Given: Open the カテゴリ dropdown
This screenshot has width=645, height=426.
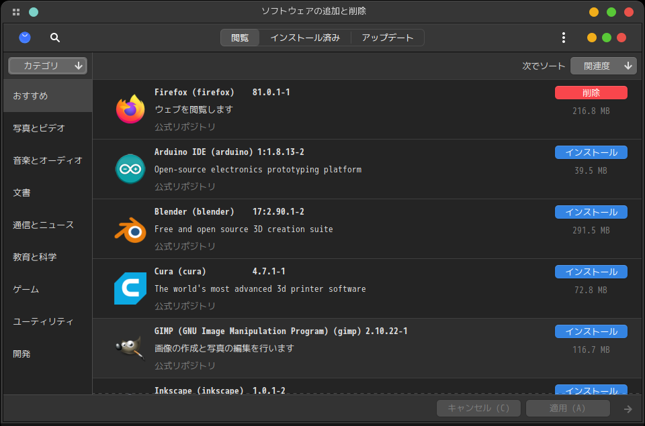Looking at the screenshot, I should [x=48, y=66].
